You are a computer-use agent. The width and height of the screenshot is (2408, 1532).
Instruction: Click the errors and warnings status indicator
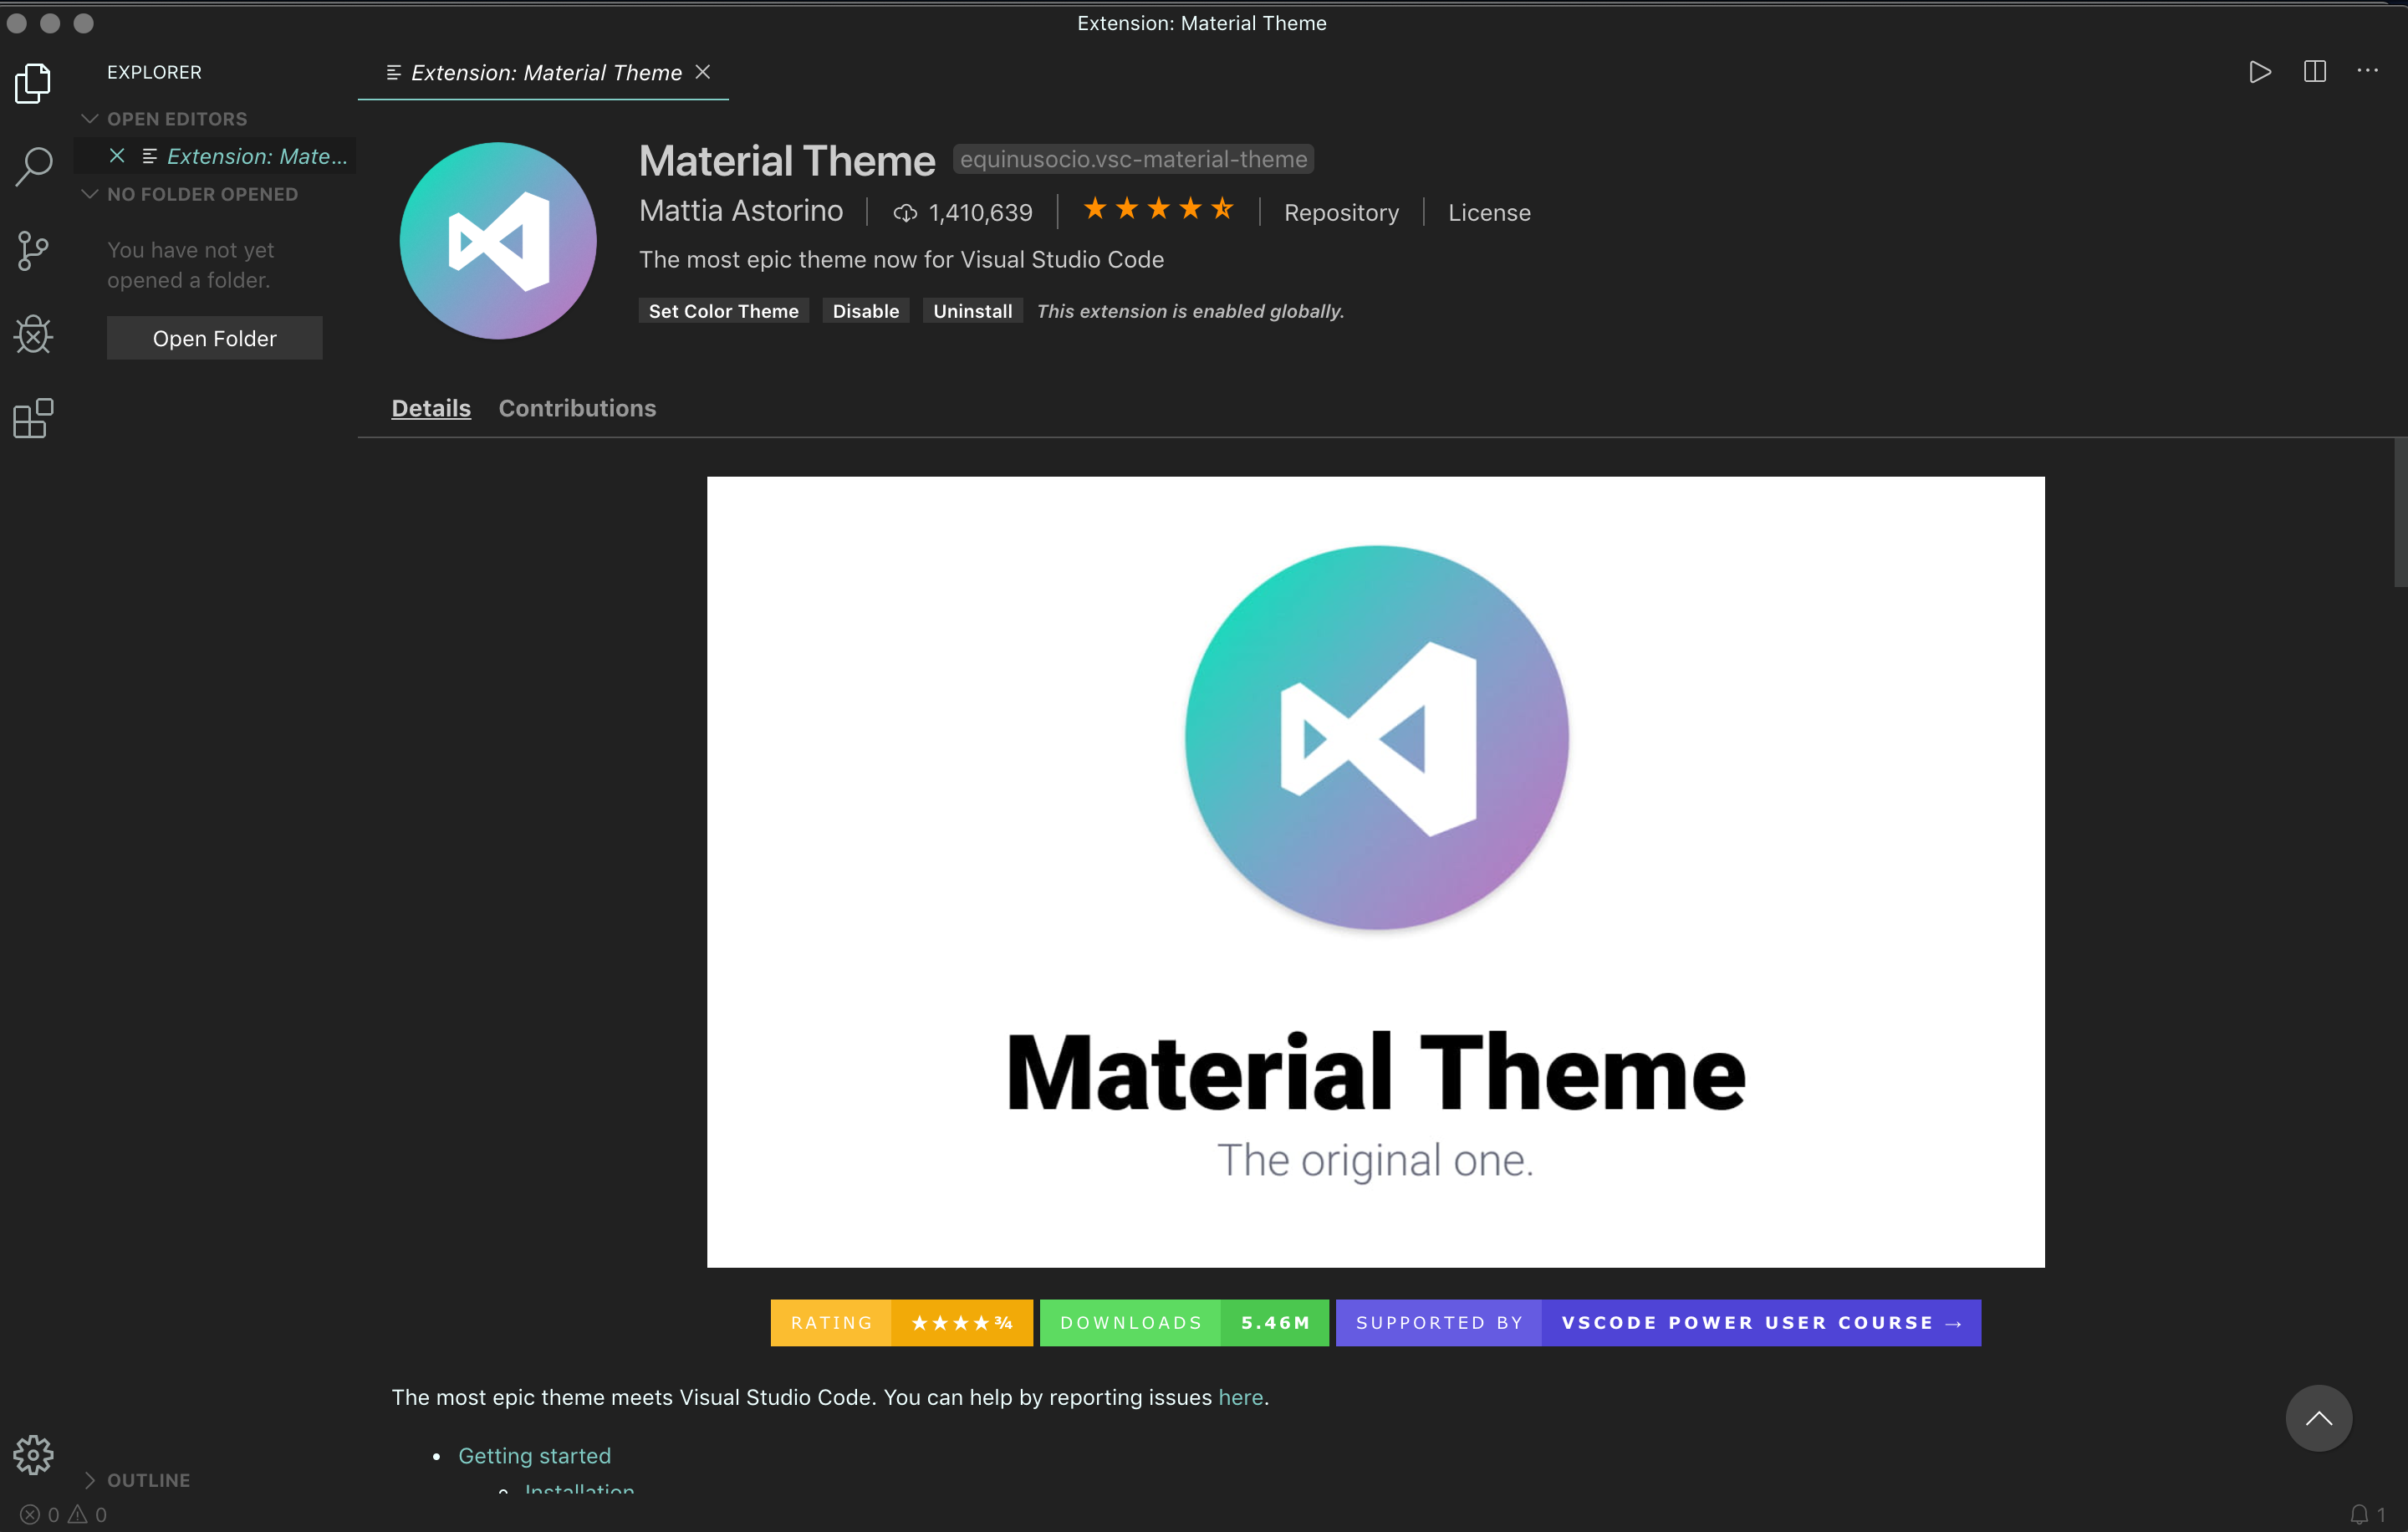coord(64,1514)
